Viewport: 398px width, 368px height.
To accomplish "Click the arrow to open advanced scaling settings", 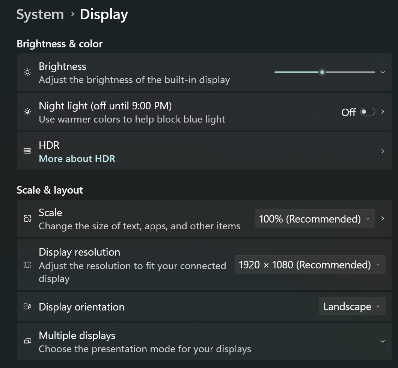I will pyautogui.click(x=382, y=218).
